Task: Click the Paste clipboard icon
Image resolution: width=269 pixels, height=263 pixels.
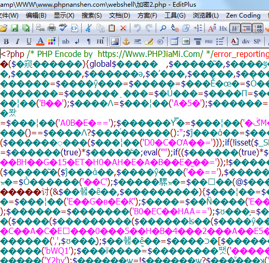Action: pyautogui.click(x=112, y=28)
